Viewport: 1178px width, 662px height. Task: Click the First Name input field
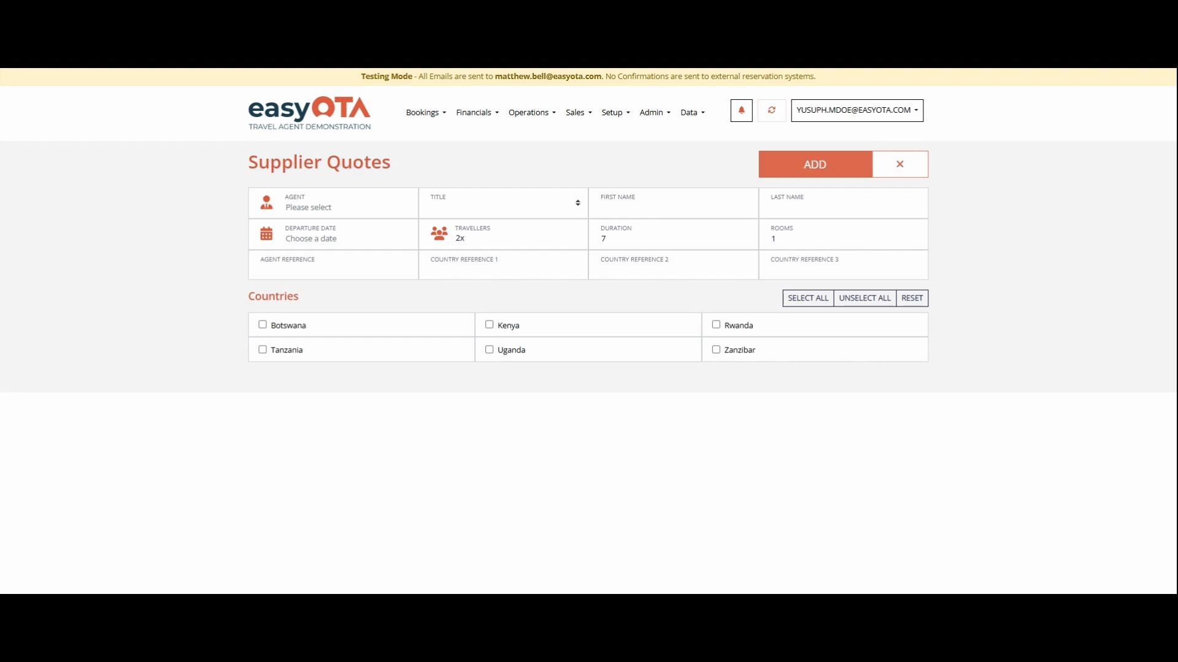tap(673, 203)
